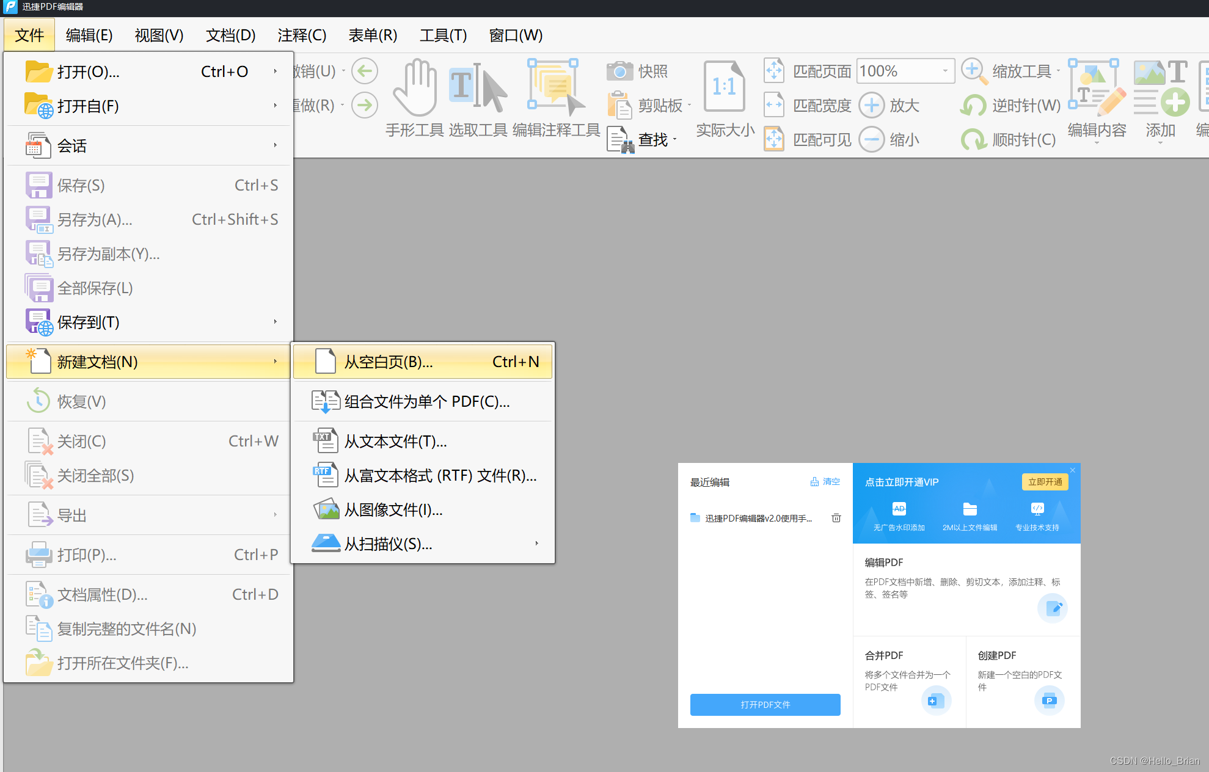Screen dimensions: 1209x772
Task: Click Fit Visible icon
Action: 774,139
